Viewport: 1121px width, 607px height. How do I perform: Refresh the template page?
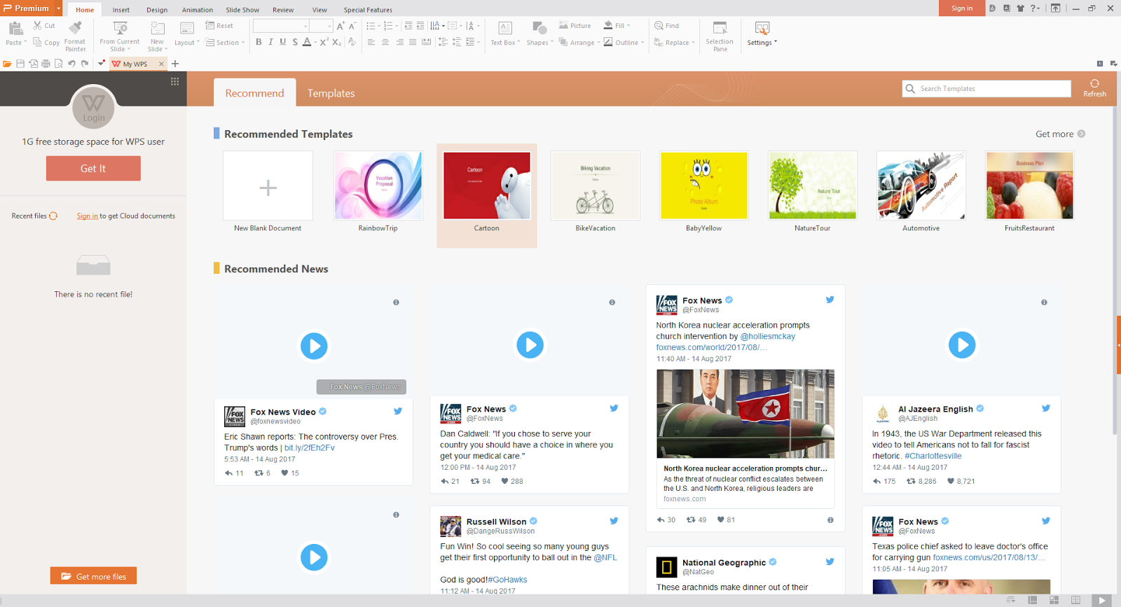point(1094,88)
